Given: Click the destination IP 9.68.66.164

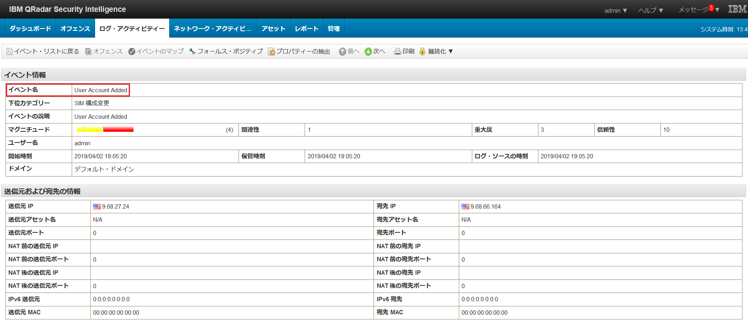Looking at the screenshot, I should [x=486, y=207].
